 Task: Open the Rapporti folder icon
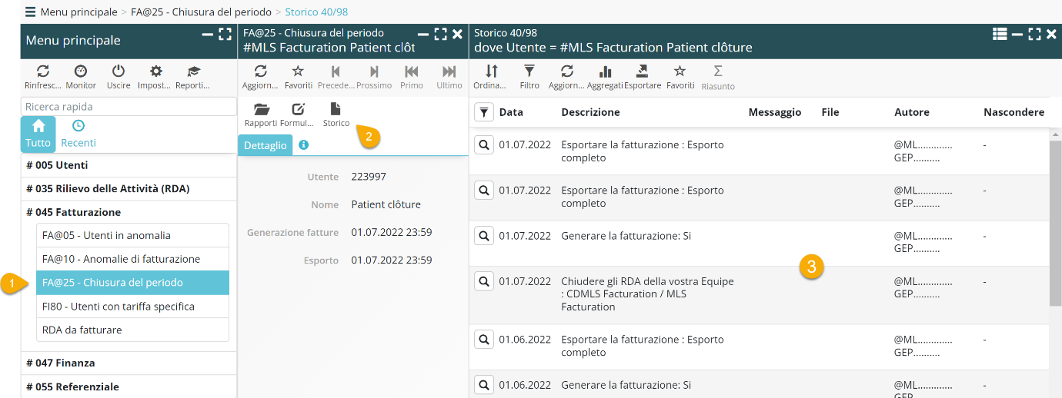(x=261, y=110)
